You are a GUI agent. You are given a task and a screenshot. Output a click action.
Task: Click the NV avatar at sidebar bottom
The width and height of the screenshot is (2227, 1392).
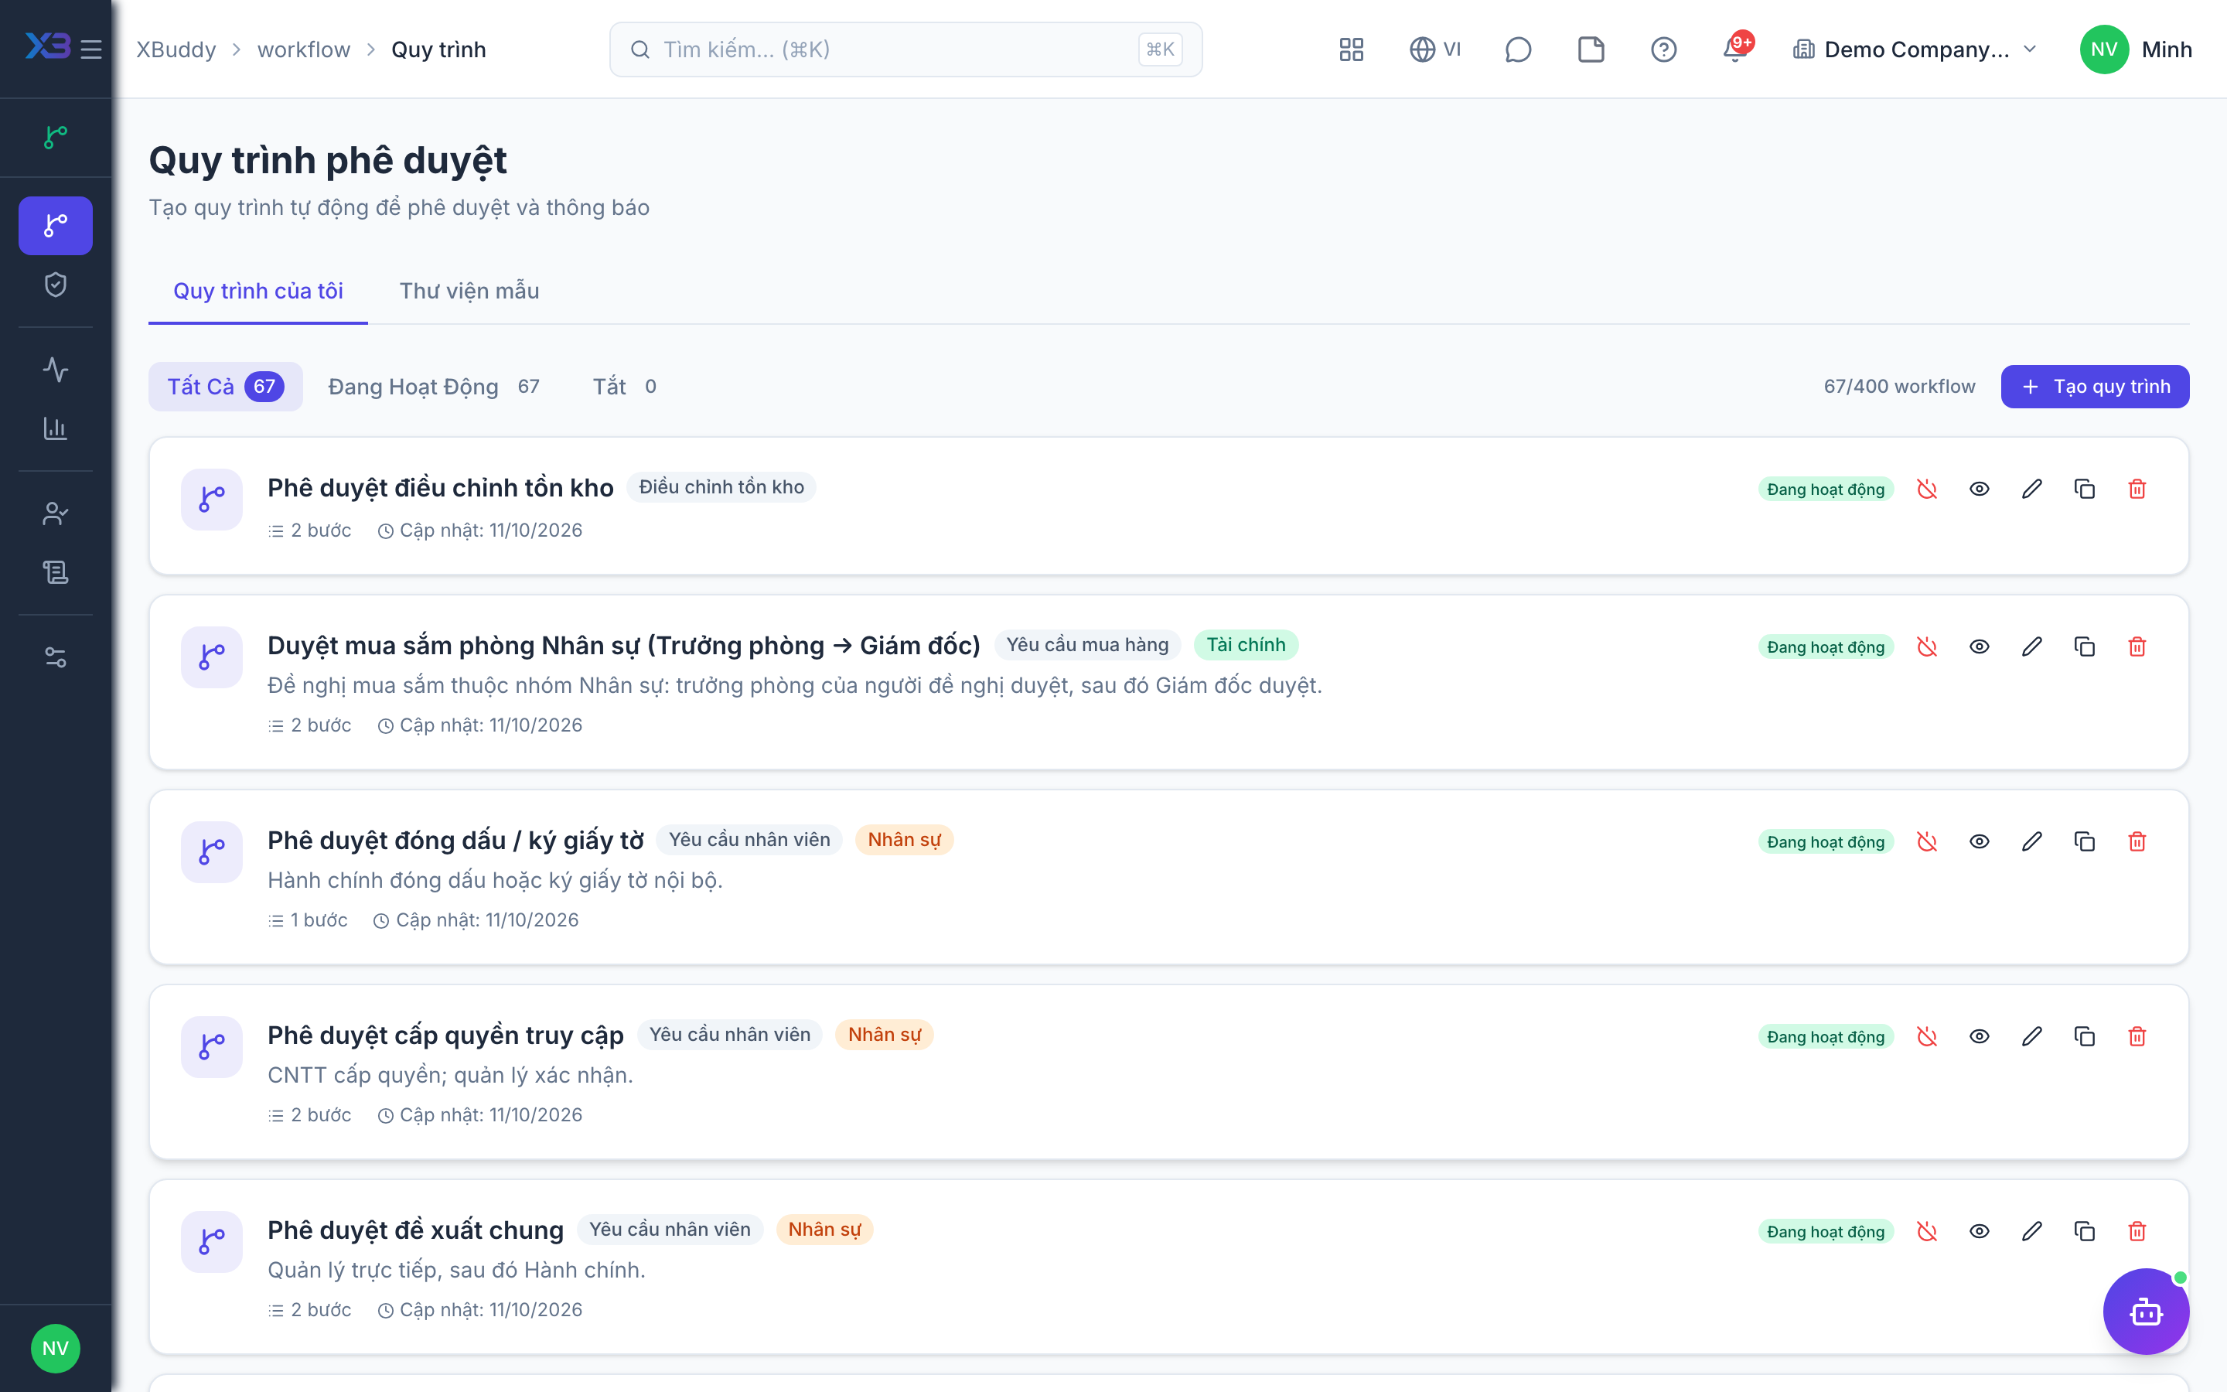click(55, 1349)
